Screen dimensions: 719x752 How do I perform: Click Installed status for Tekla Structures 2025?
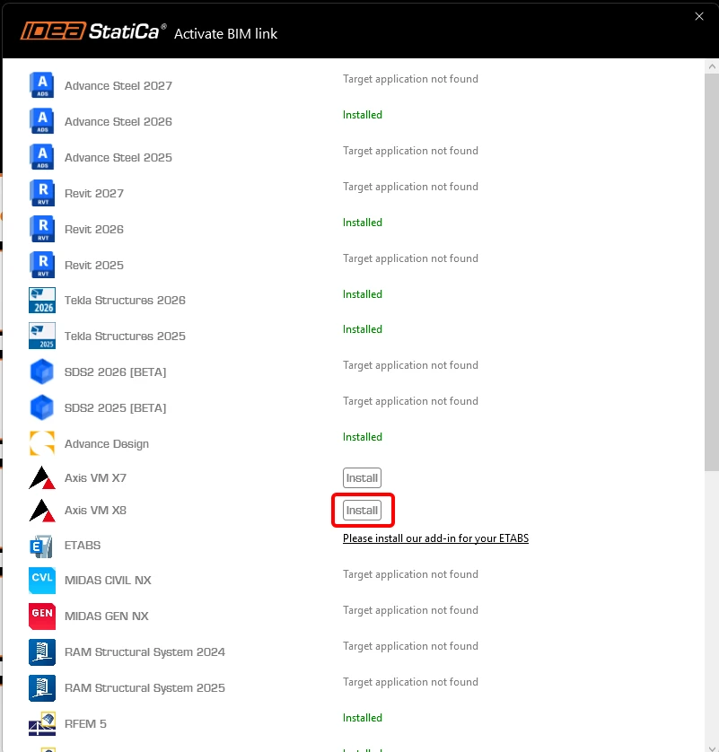pos(363,329)
